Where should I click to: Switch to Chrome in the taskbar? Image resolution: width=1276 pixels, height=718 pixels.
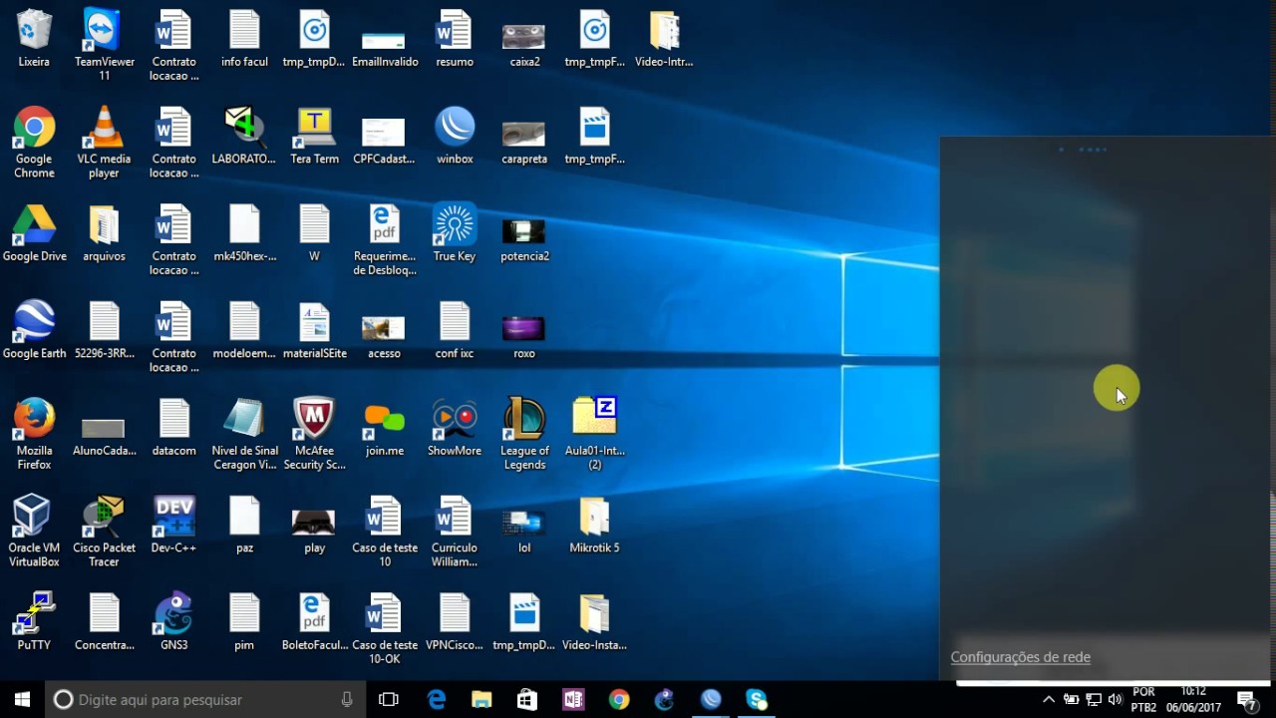[x=619, y=700]
